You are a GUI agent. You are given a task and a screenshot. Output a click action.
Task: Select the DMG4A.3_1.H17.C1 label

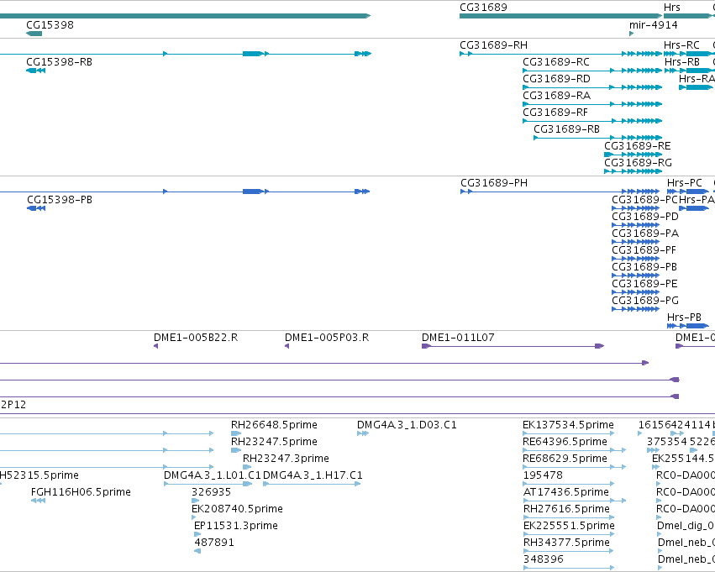click(x=313, y=475)
